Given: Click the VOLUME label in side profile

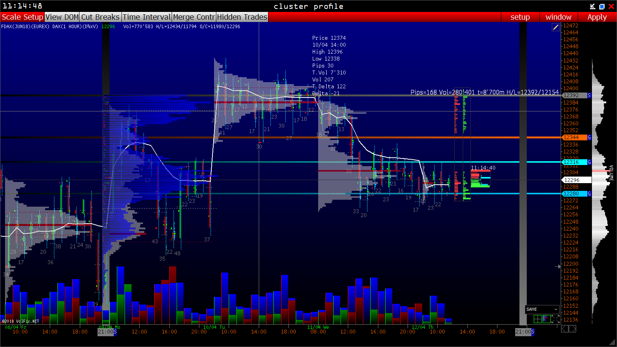Looking at the screenshot, I should tap(611, 173).
